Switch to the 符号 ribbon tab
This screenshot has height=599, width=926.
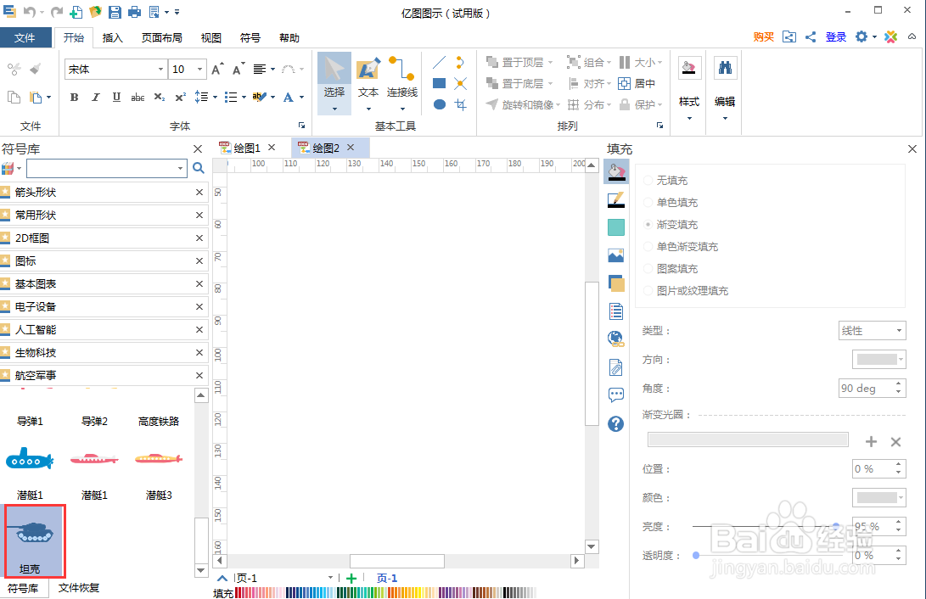click(x=250, y=38)
